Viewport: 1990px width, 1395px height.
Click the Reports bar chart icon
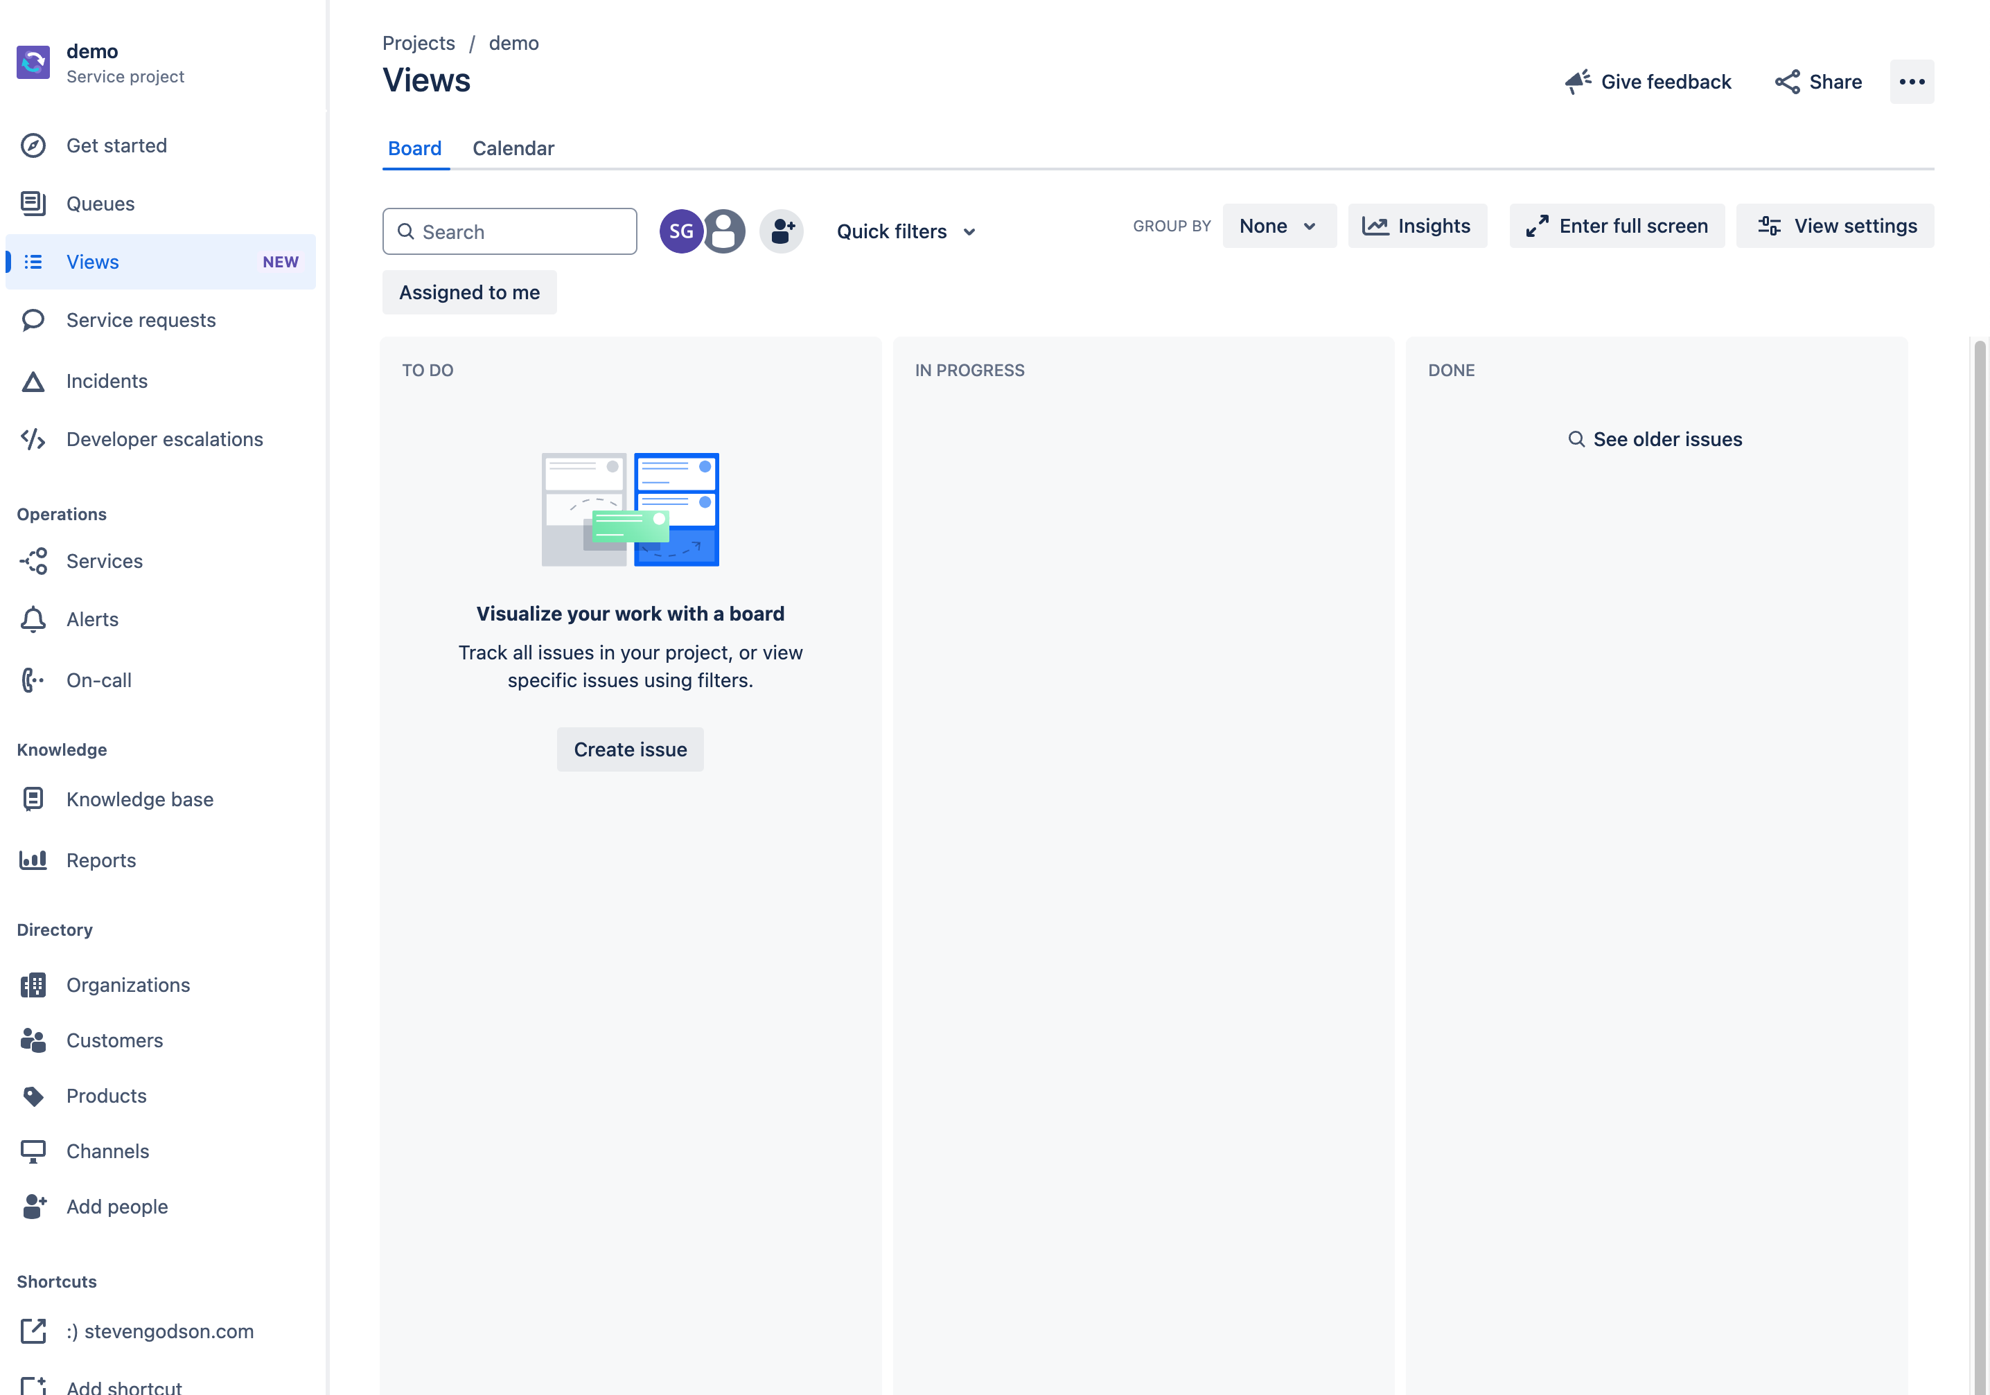tap(33, 860)
